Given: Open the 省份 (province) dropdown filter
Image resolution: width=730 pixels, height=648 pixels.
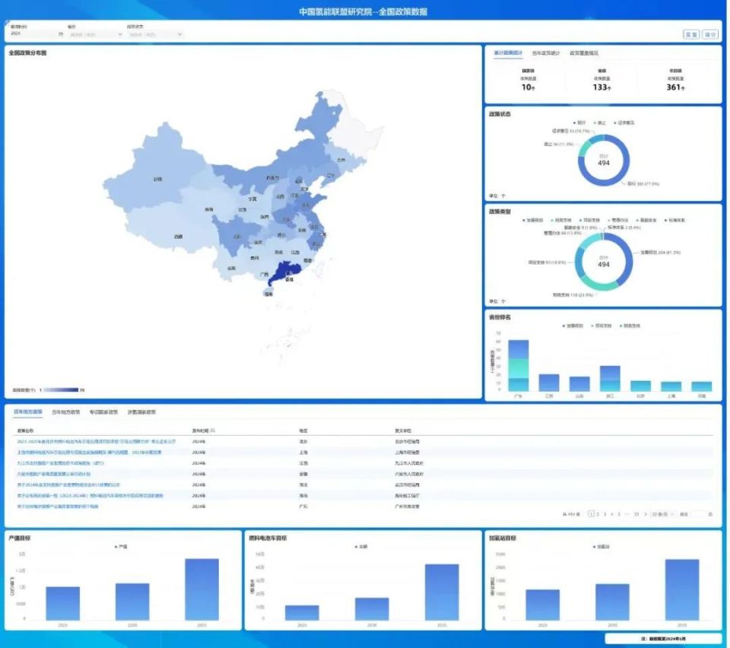Looking at the screenshot, I should tap(95, 34).
